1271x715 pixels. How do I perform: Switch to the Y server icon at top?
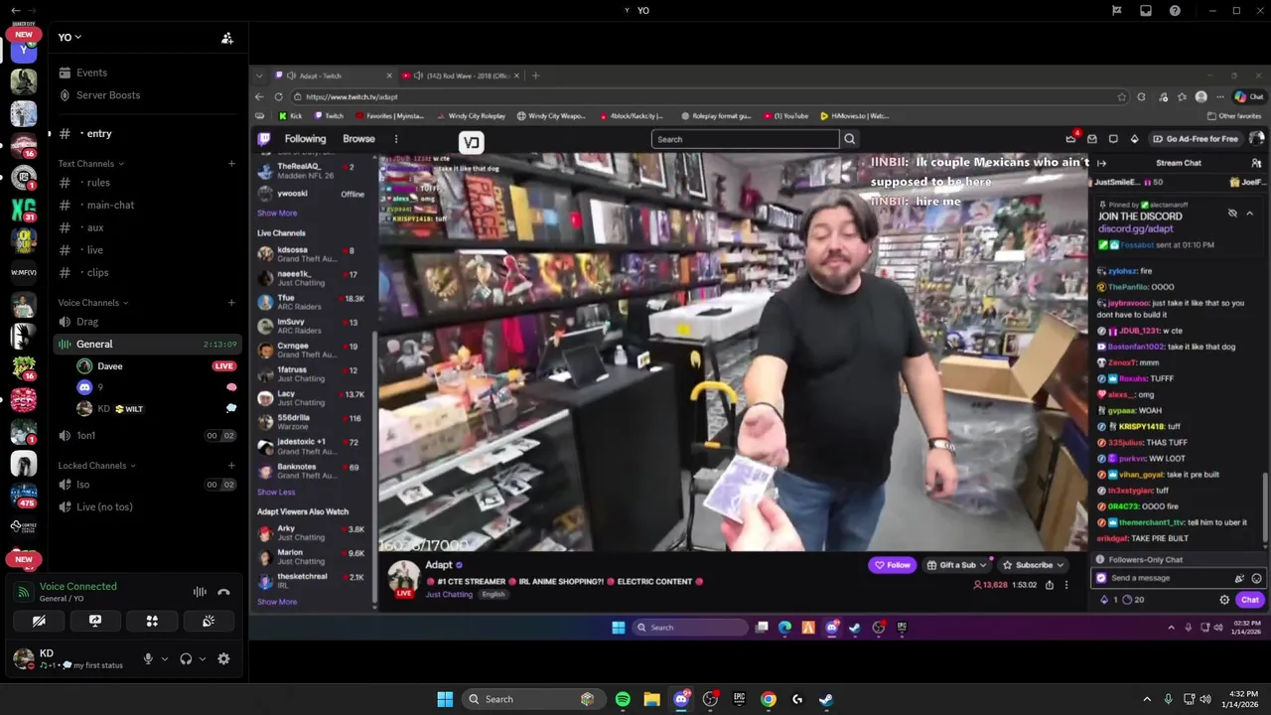(x=24, y=50)
